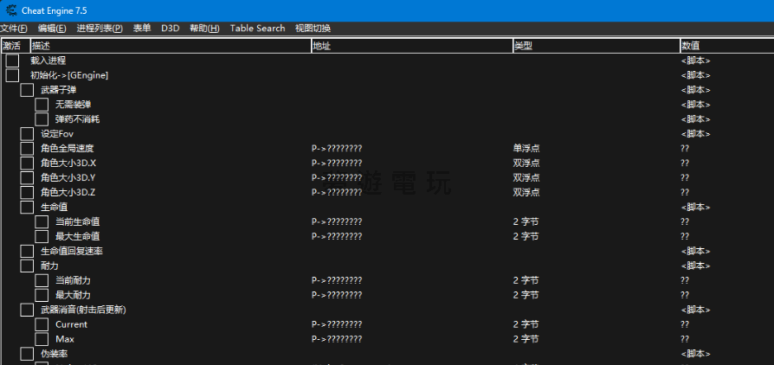The image size is (774, 365).
Task: Click the 激活 column header
Action: click(16, 46)
